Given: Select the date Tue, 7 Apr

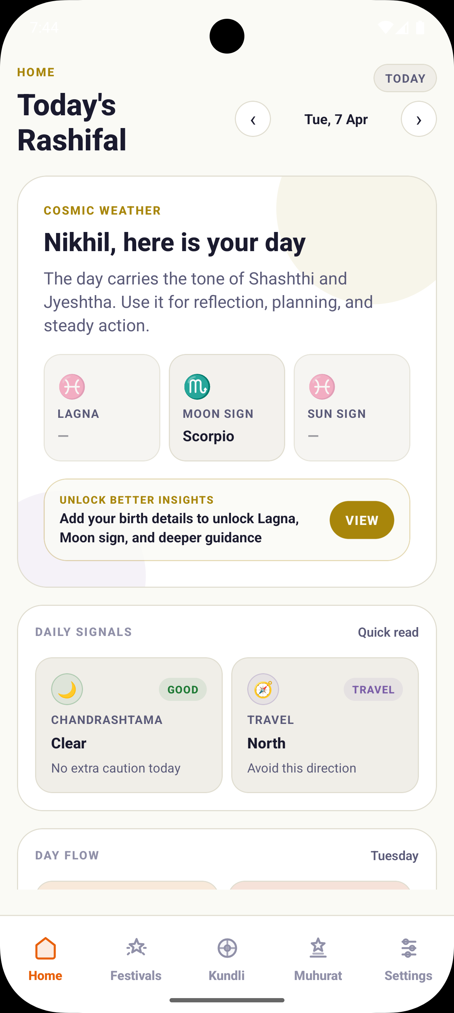Looking at the screenshot, I should click(336, 119).
